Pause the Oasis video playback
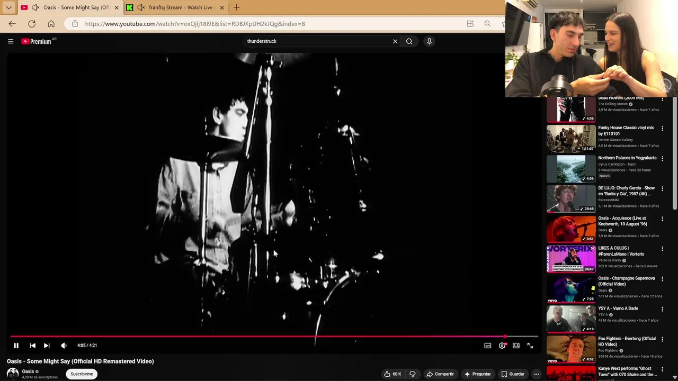 point(16,346)
